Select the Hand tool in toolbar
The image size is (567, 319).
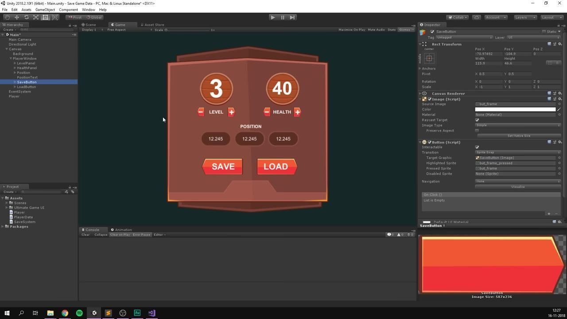click(7, 17)
